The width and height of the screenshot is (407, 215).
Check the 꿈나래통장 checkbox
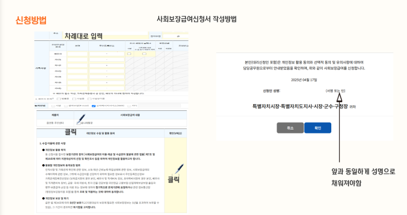click(x=79, y=123)
